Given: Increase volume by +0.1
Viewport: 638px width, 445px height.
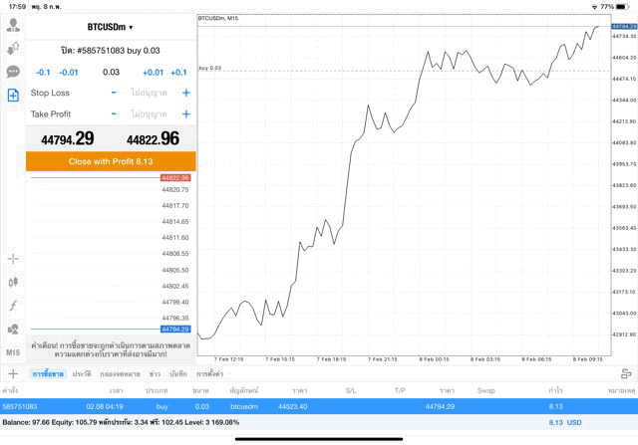Looking at the screenshot, I should pyautogui.click(x=178, y=72).
